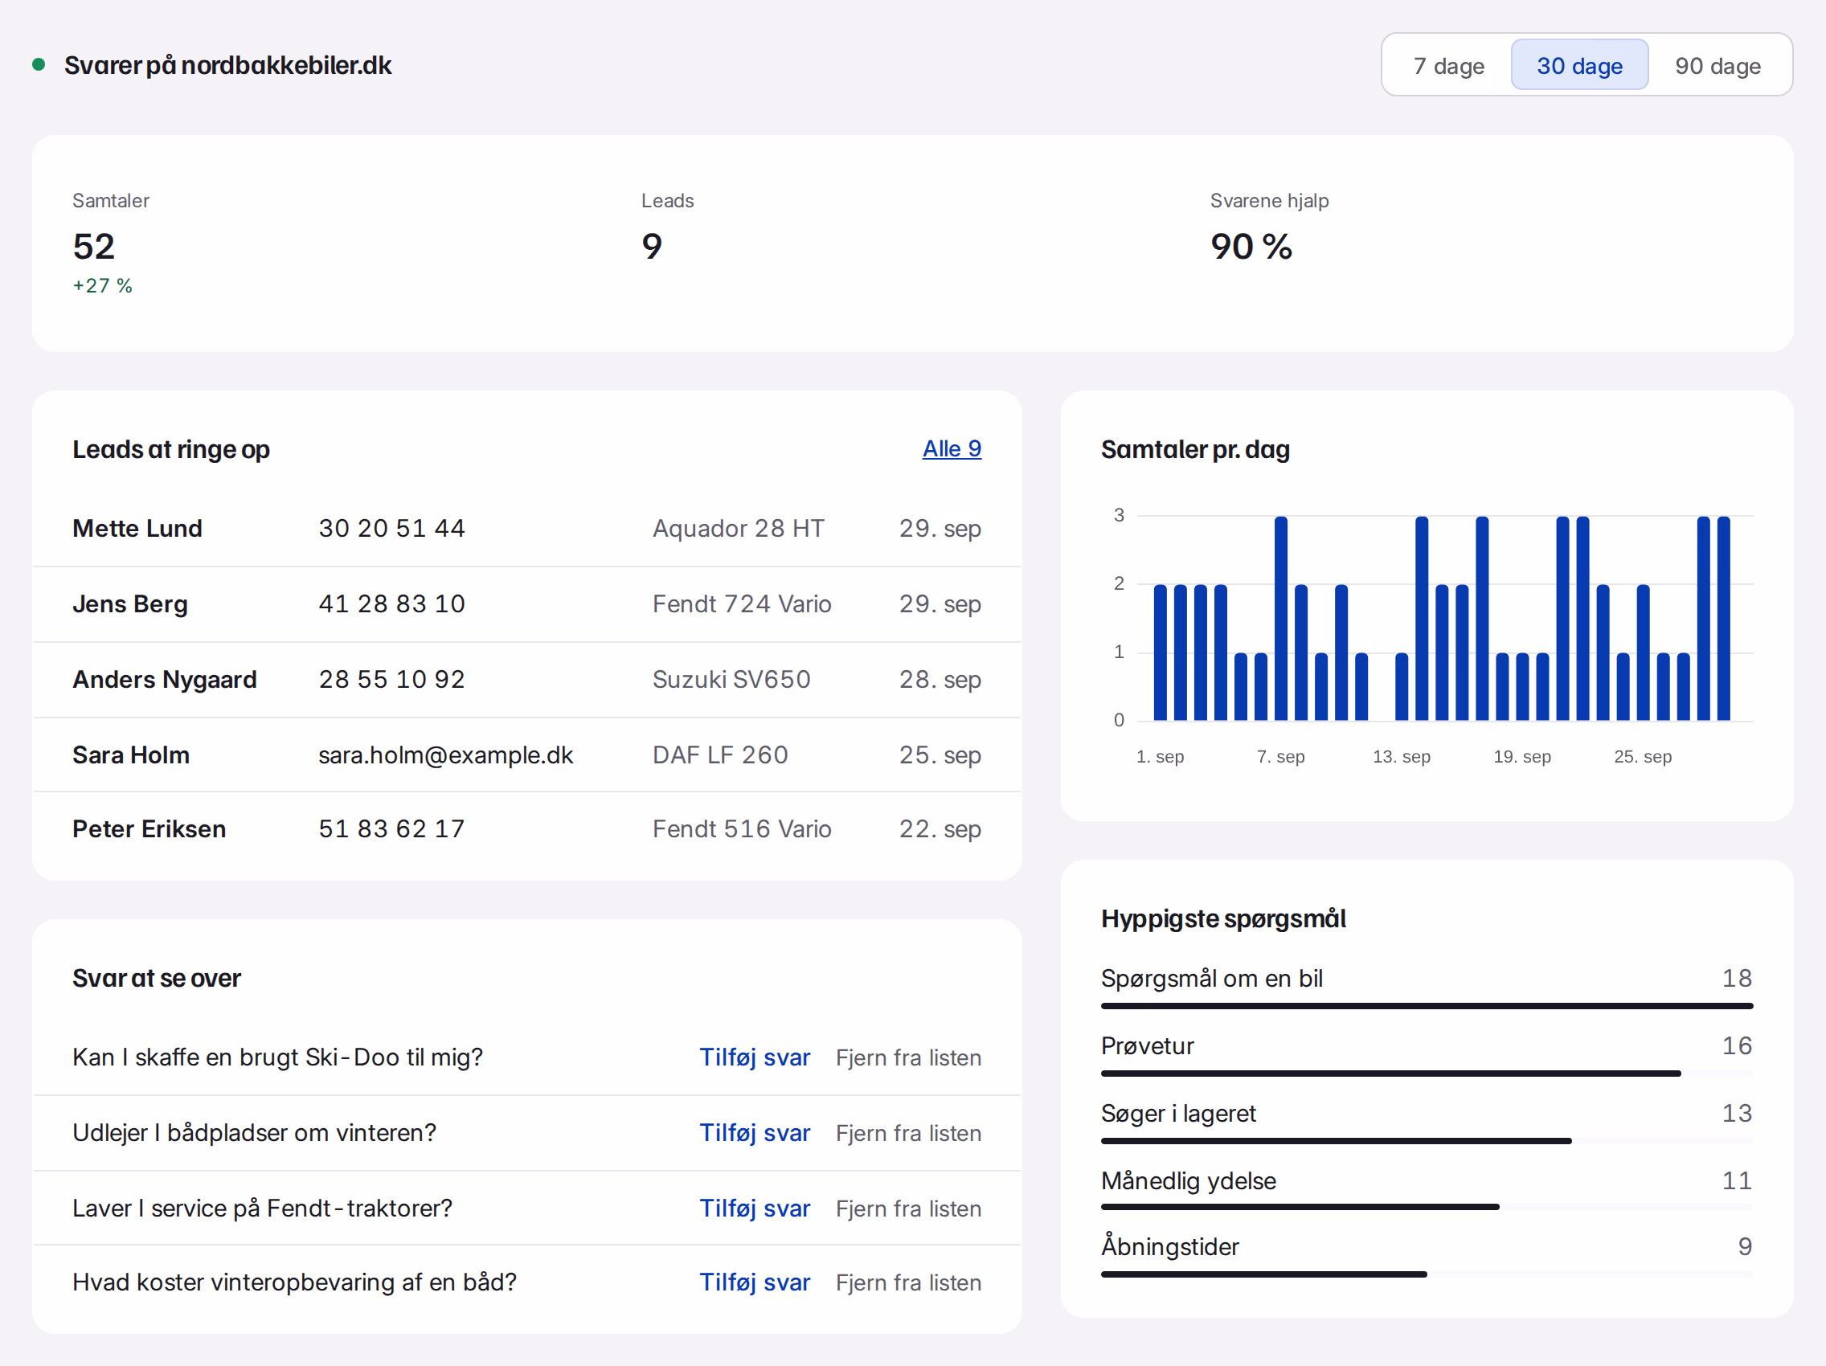The image size is (1826, 1366).
Task: Select the 7 dage period tab
Action: click(1448, 65)
